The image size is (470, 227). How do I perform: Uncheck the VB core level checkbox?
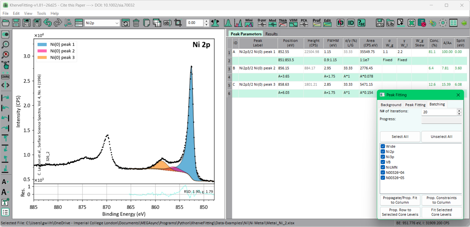(x=383, y=162)
